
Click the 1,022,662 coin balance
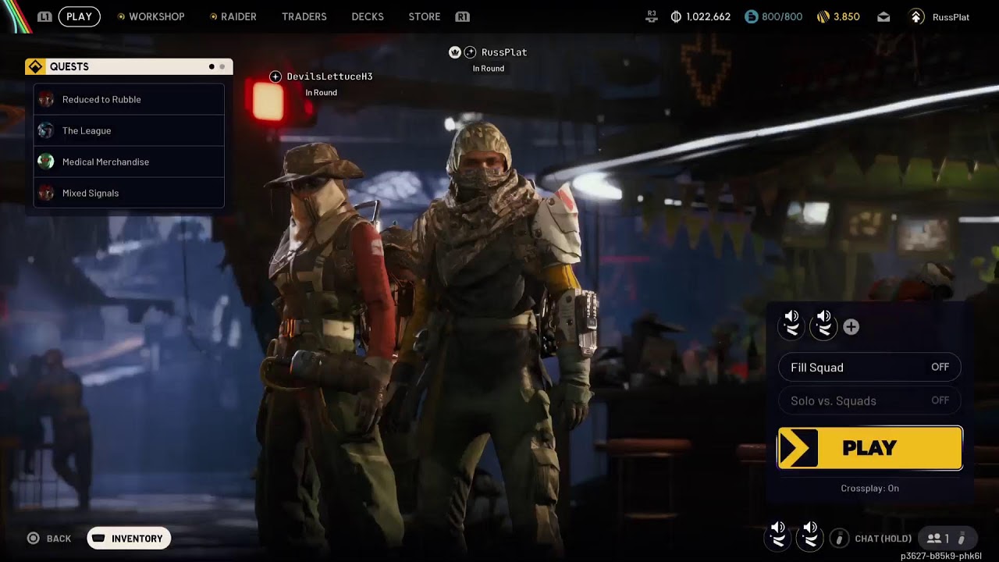(708, 16)
